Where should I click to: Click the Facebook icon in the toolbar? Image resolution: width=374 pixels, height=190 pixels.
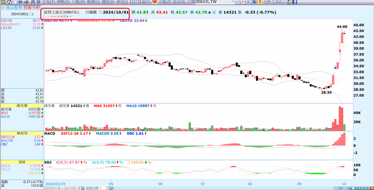coord(294,2)
